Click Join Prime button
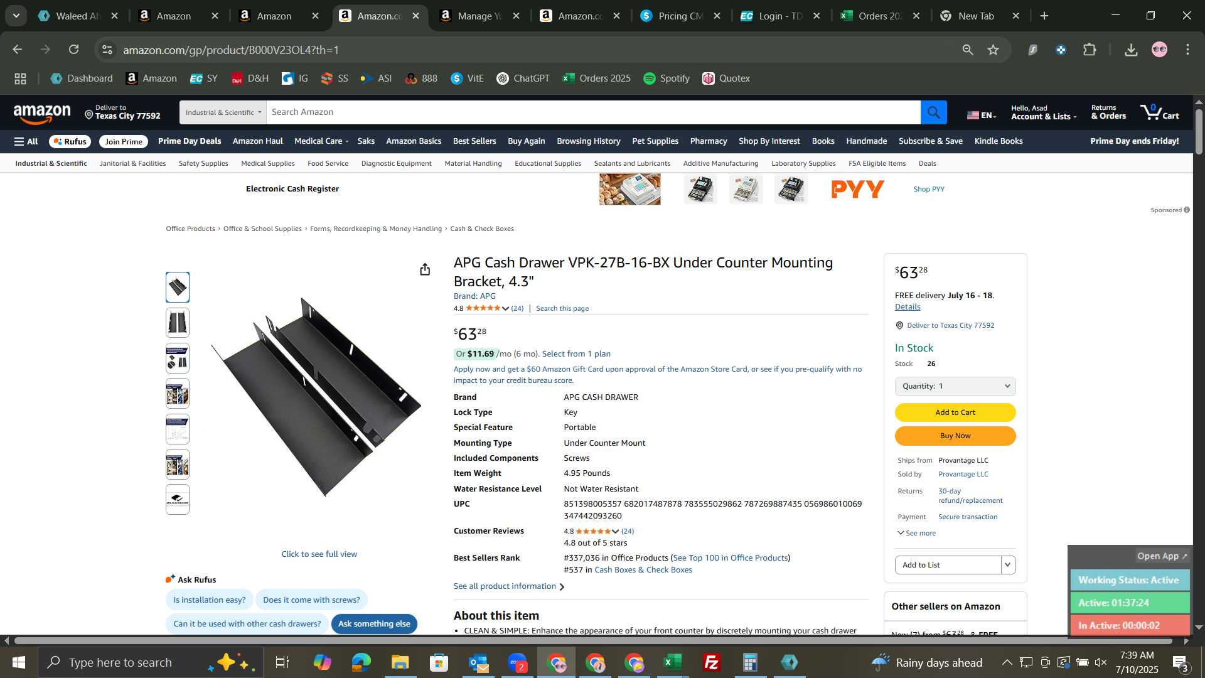Screen dimensions: 1205x678 click(124, 142)
